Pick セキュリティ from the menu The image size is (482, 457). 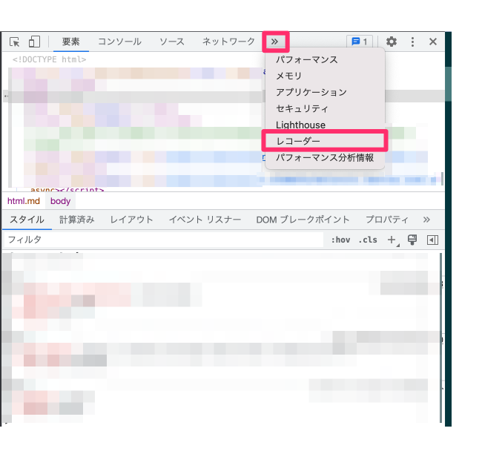point(325,108)
